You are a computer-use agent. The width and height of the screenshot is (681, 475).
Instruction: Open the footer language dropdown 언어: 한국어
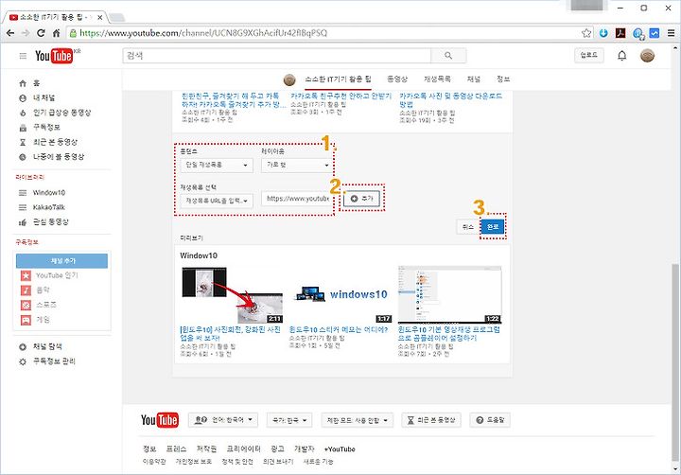click(x=223, y=420)
